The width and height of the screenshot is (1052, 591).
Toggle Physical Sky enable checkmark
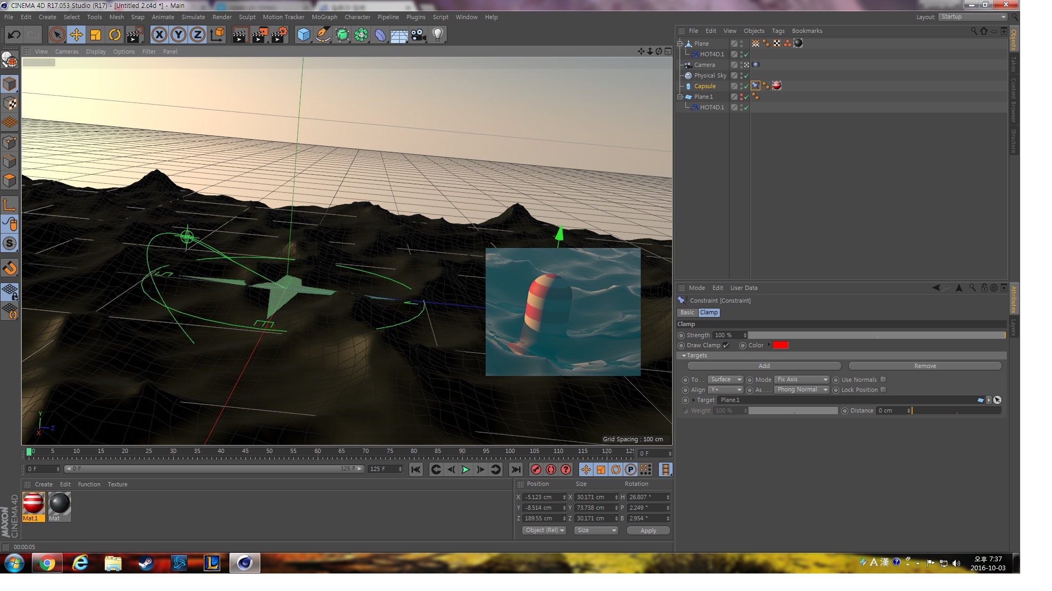[x=746, y=75]
